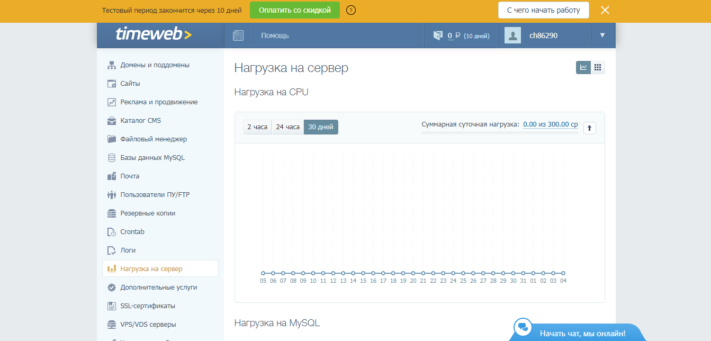Click the Логи icon
This screenshot has width=711, height=341.
pyautogui.click(x=111, y=250)
